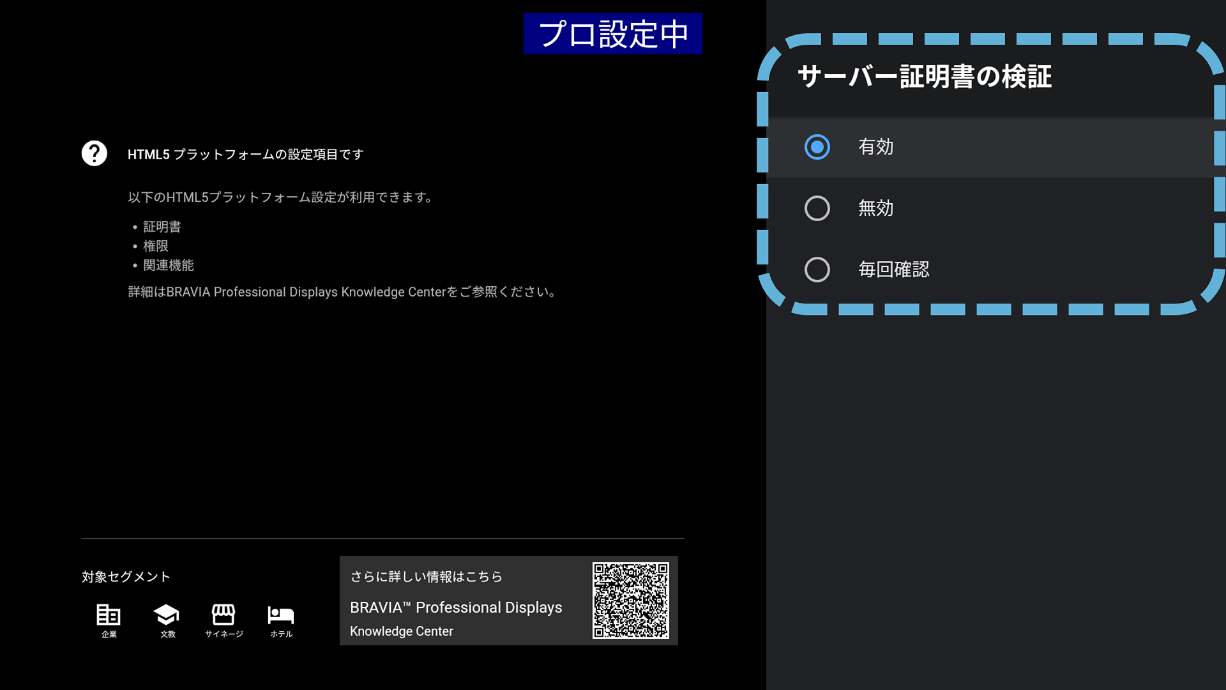Click the さらに詳しい情報はこちら text
1226x690 pixels.
426,577
